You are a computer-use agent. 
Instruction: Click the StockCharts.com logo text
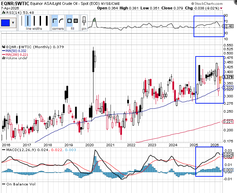tap(209, 3)
